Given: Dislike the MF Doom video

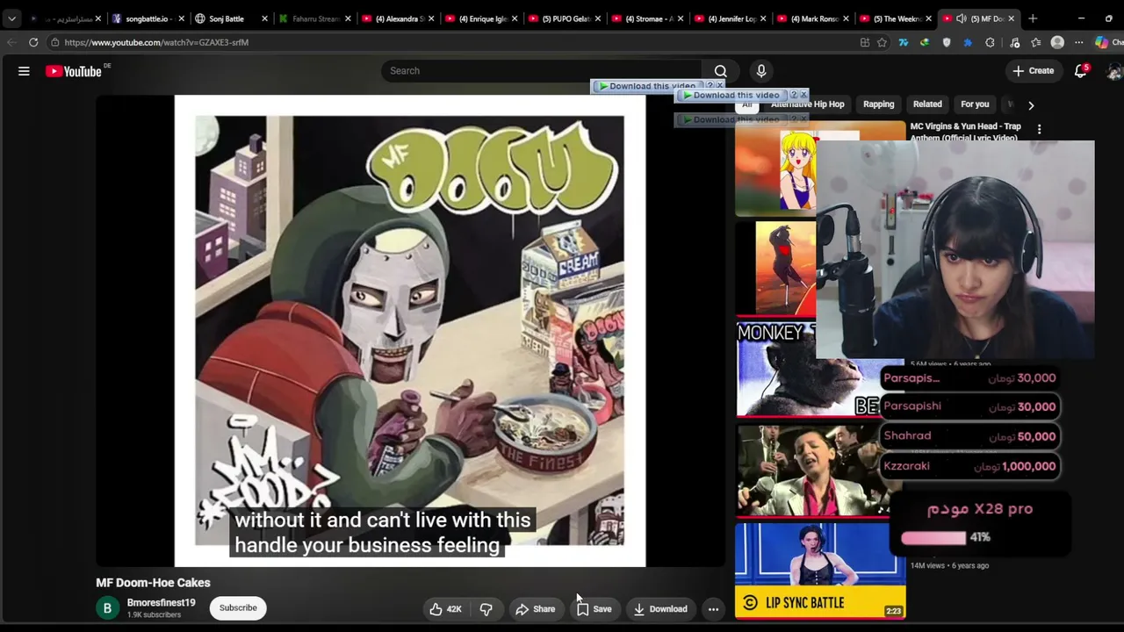Looking at the screenshot, I should point(486,609).
